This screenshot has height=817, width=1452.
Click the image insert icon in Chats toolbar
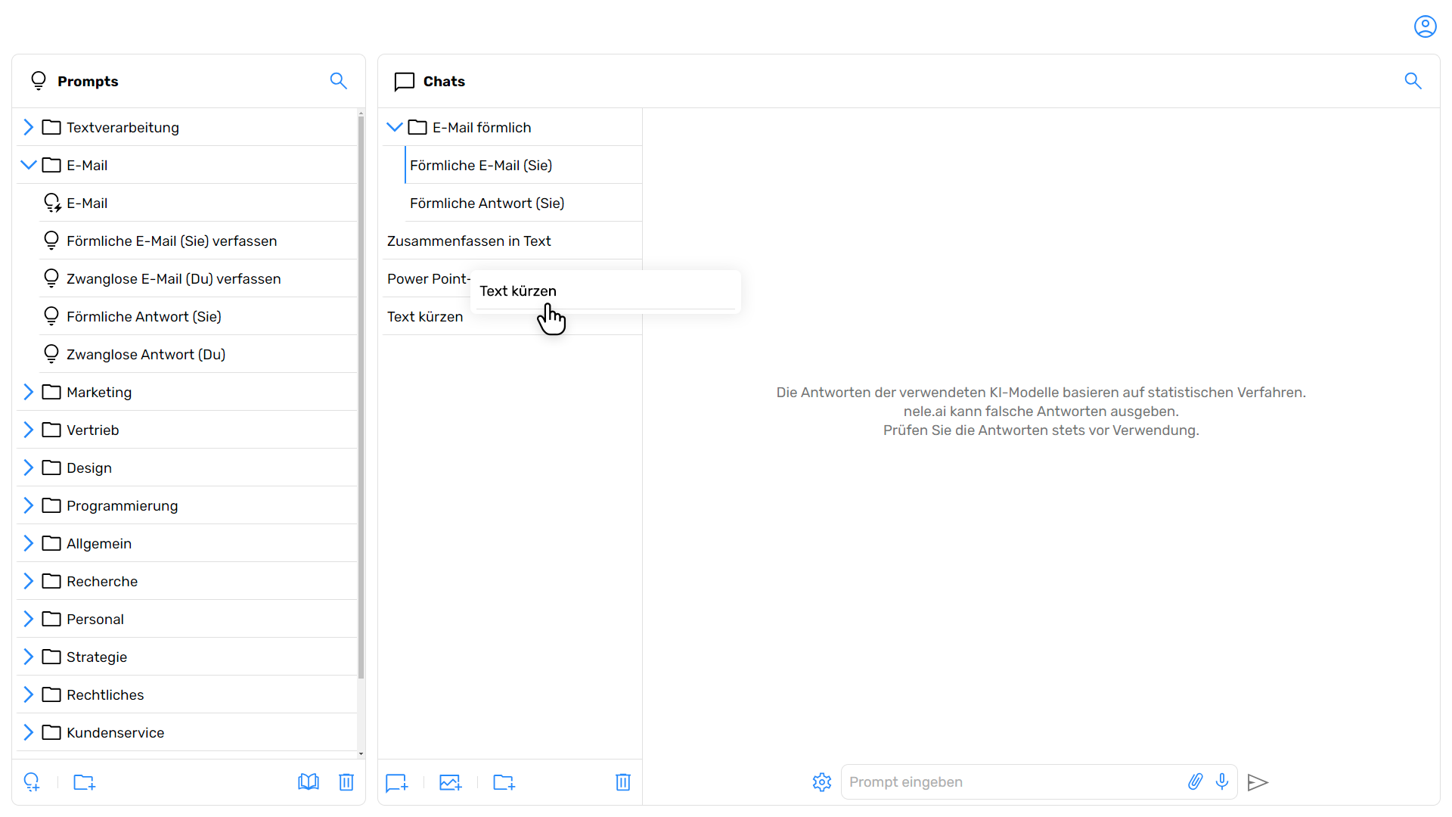pos(450,783)
